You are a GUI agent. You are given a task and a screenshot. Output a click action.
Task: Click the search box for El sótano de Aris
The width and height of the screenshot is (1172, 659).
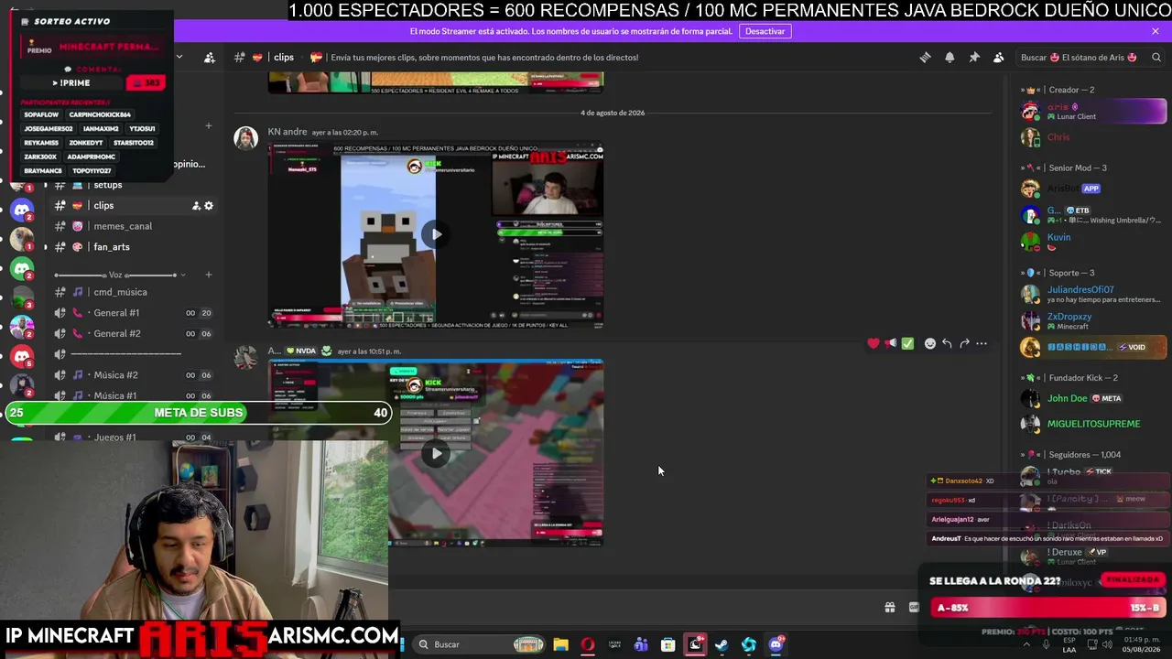click(1090, 57)
